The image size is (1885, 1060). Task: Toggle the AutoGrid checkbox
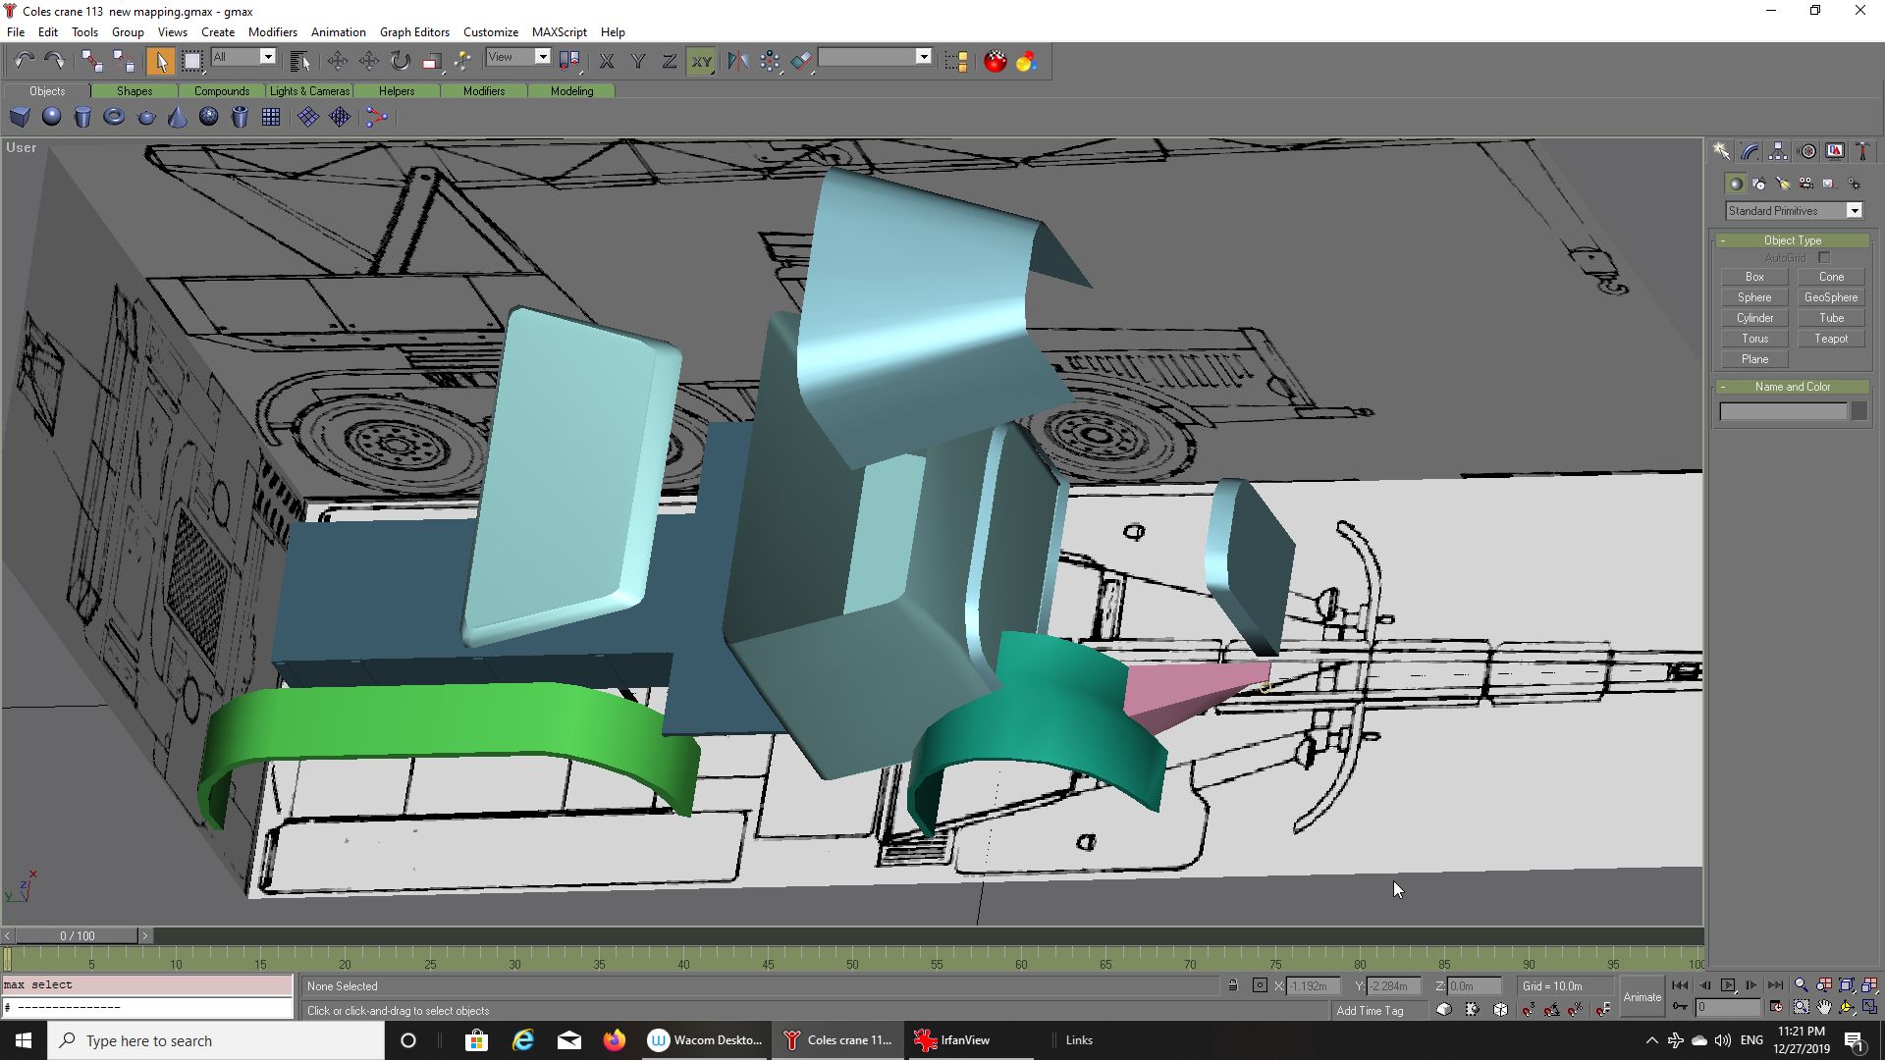pos(1824,258)
